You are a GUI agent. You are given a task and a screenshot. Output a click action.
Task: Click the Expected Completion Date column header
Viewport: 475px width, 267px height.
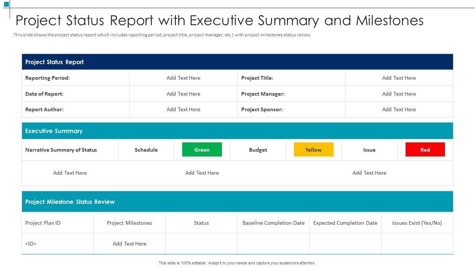(345, 223)
